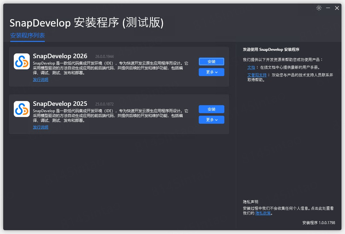Open the 安装程序列表 tab
The width and height of the screenshot is (345, 234).
(28, 35)
